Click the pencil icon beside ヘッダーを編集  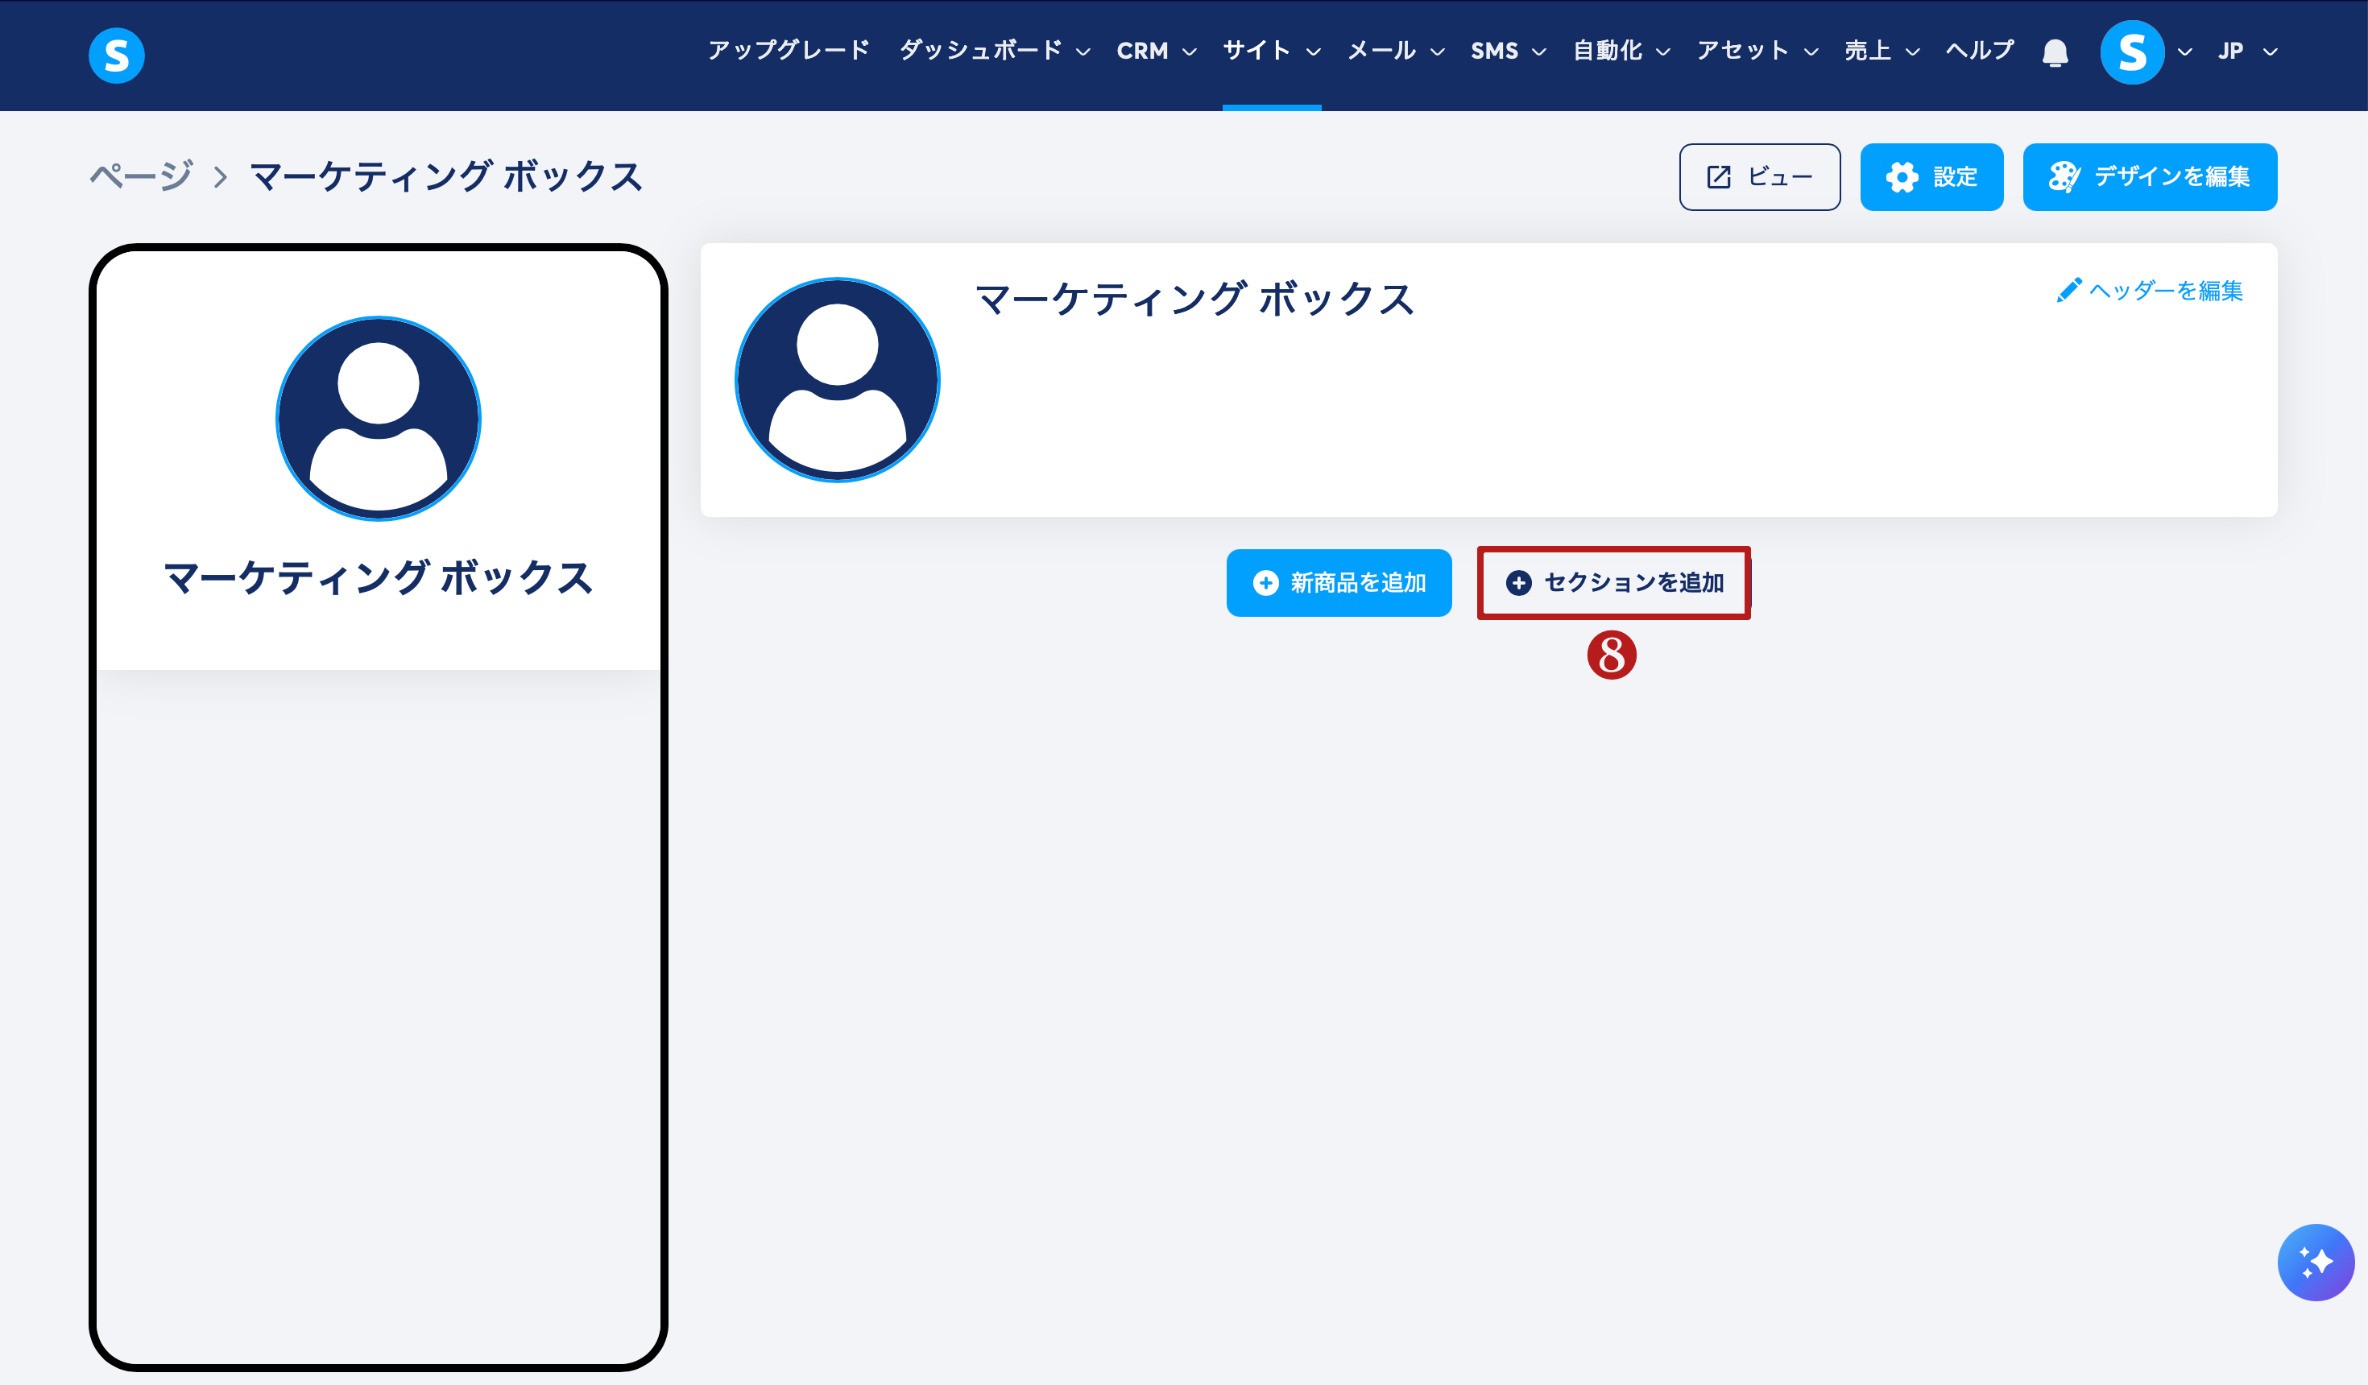(2068, 291)
